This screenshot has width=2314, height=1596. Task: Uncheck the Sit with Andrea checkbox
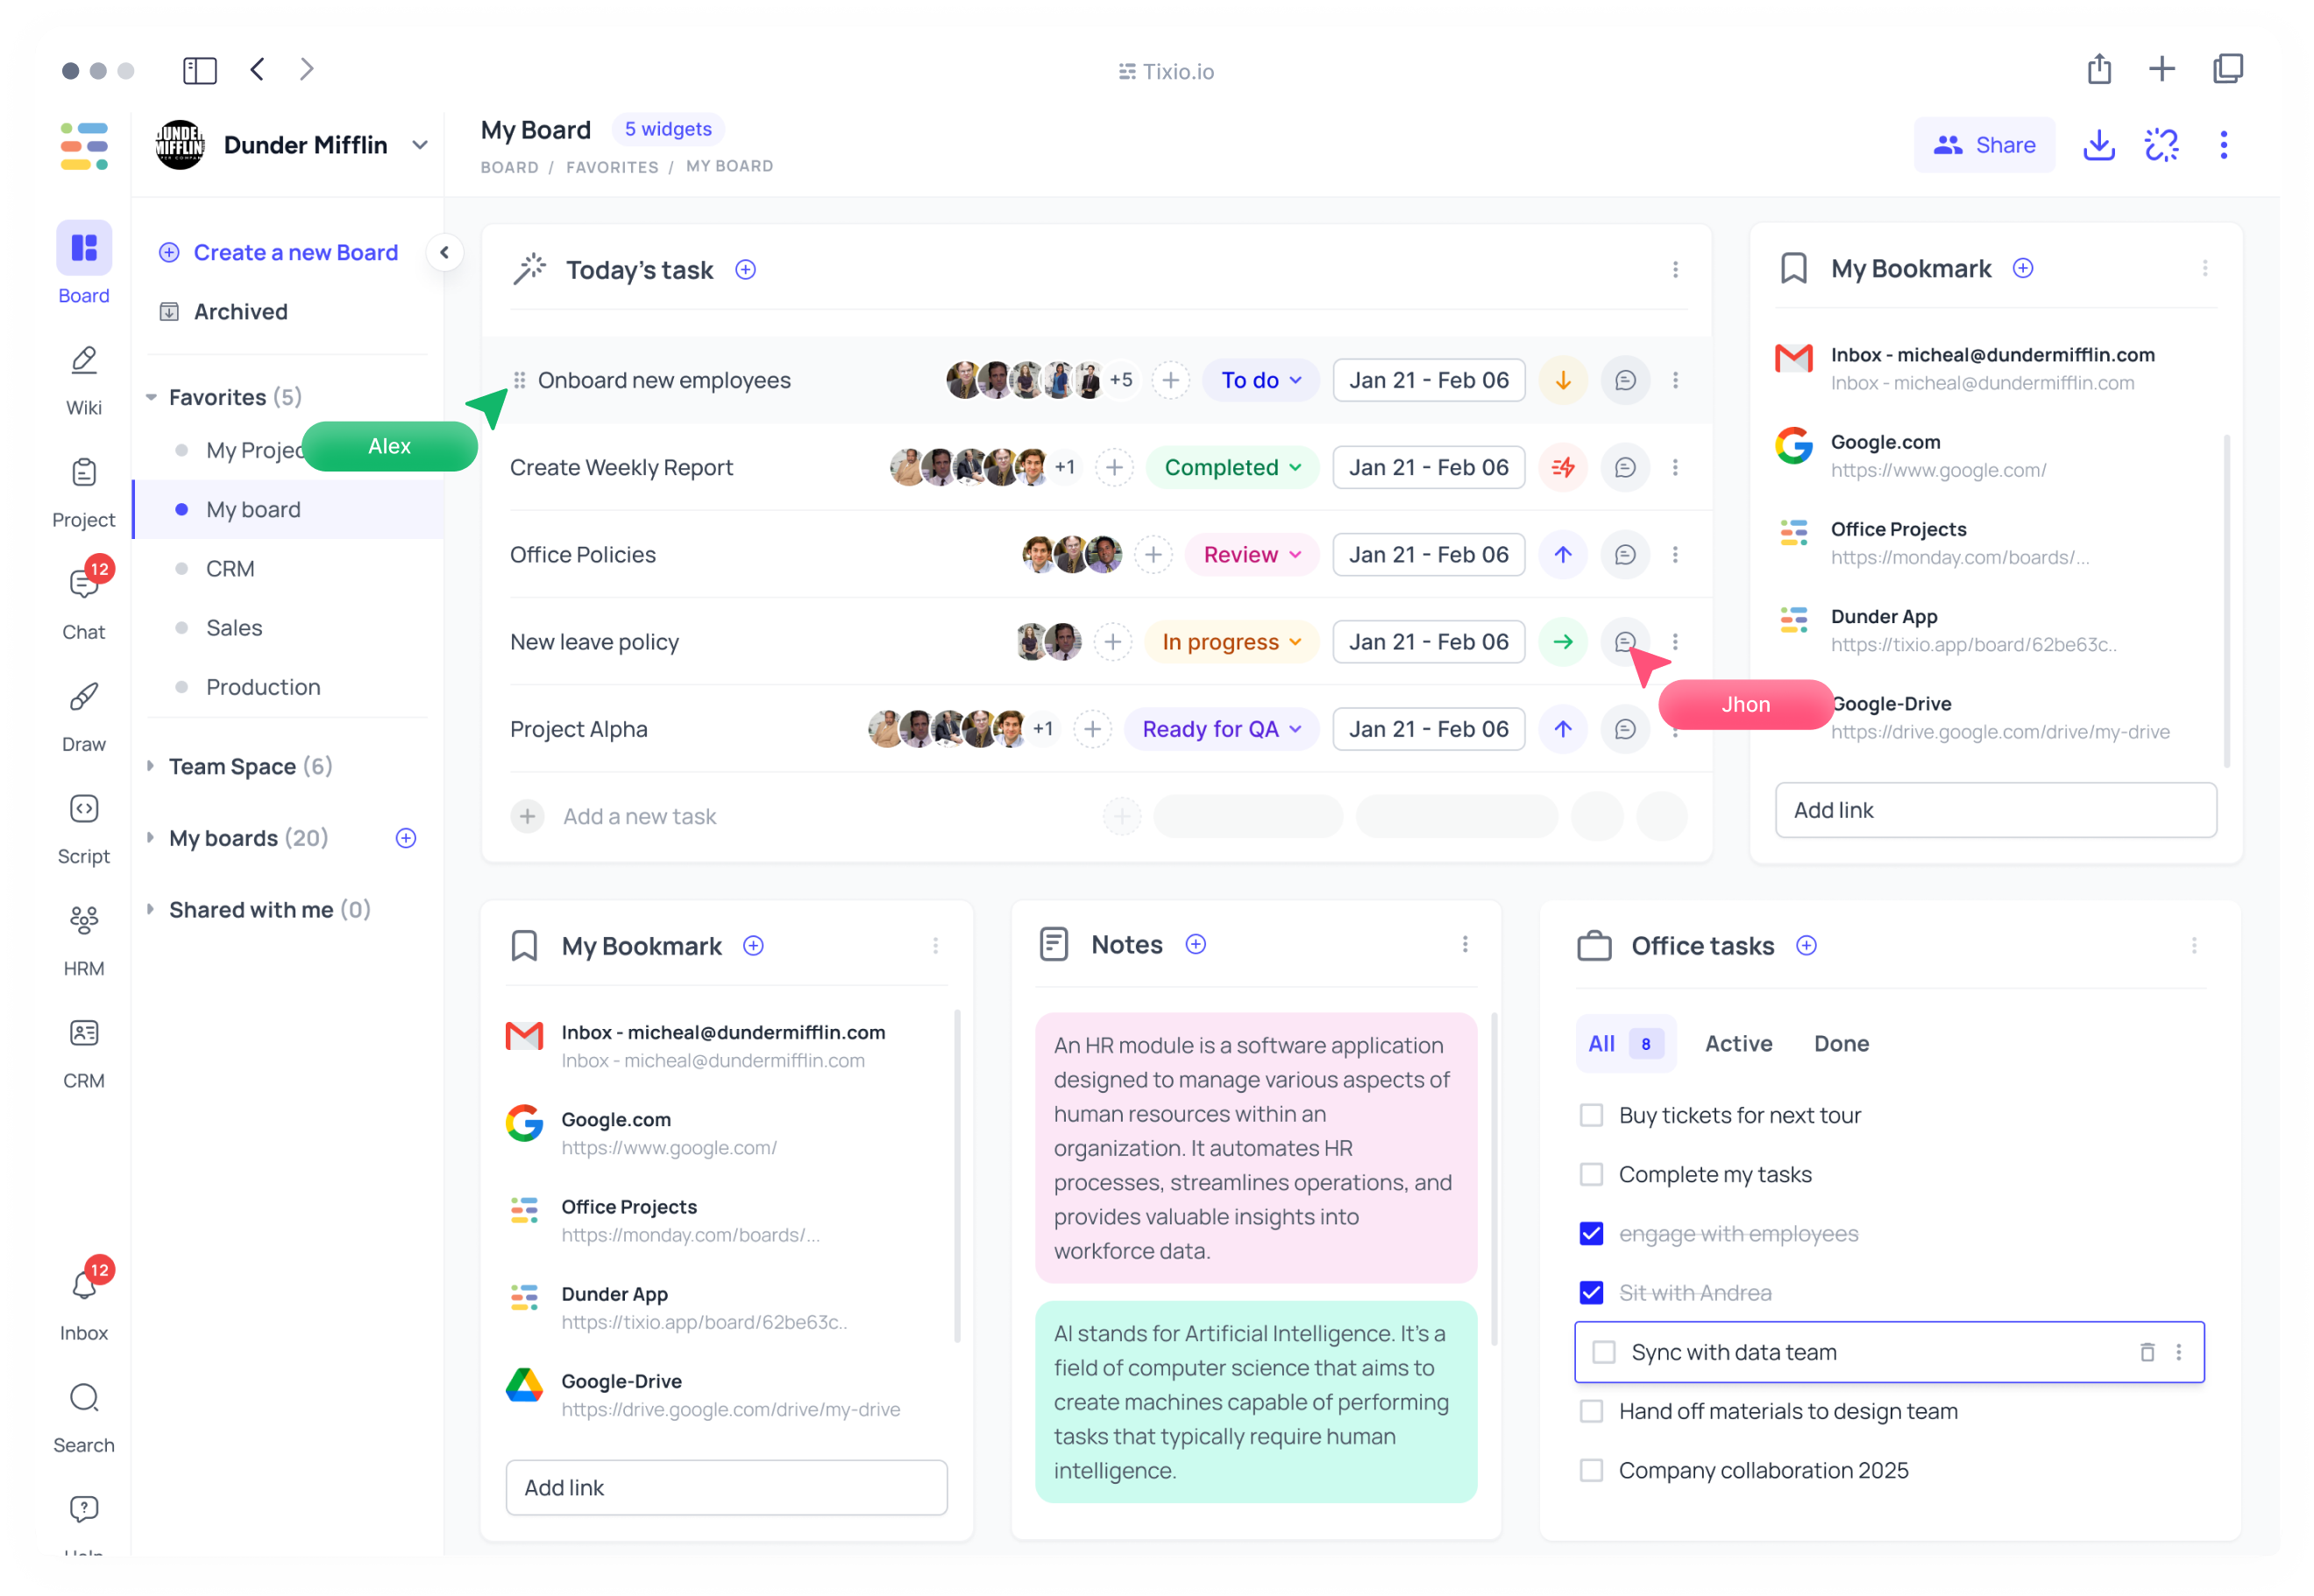1591,1293
